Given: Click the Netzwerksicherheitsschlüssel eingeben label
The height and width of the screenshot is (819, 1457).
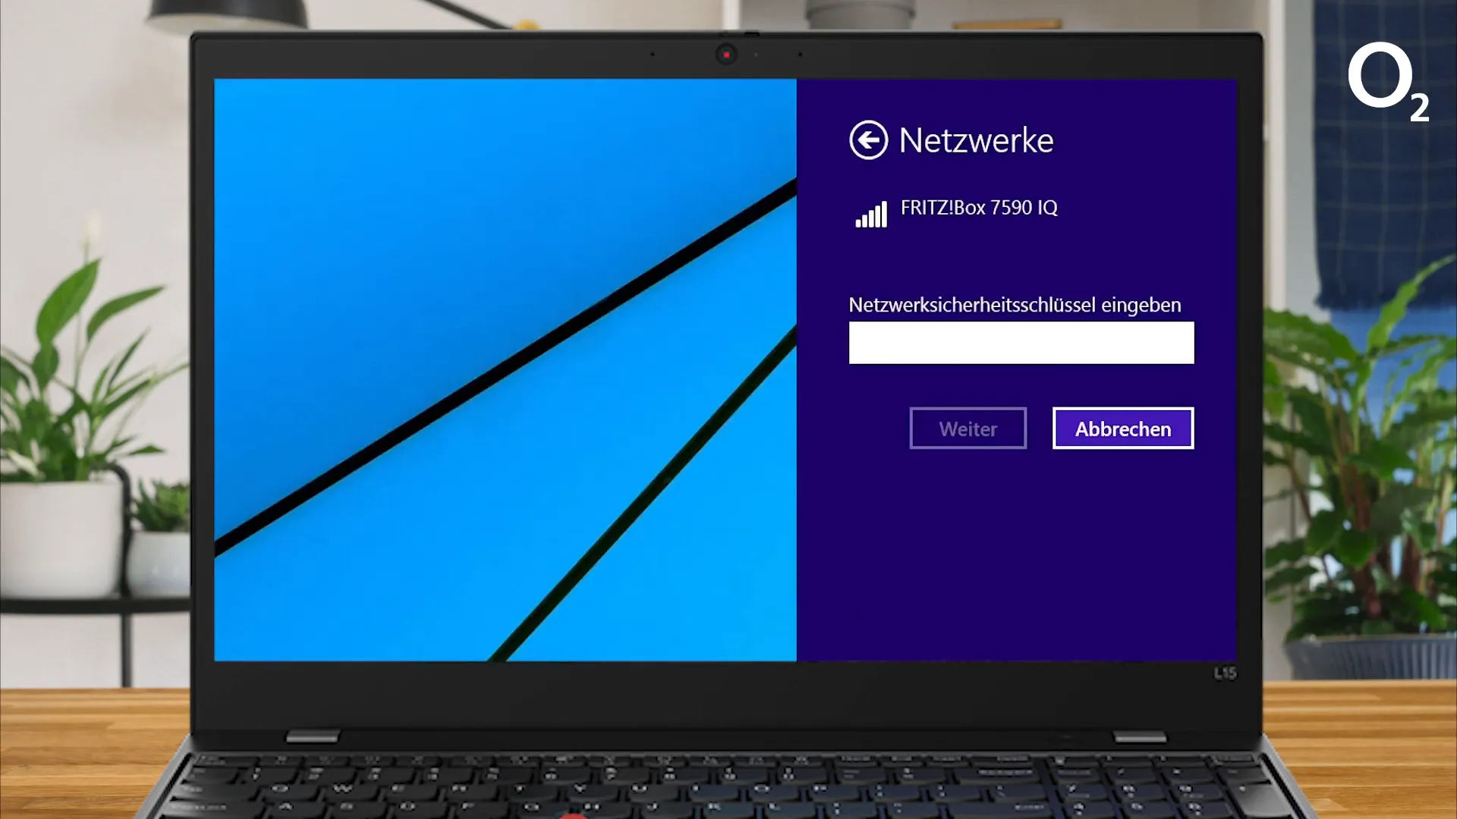Looking at the screenshot, I should (1015, 305).
